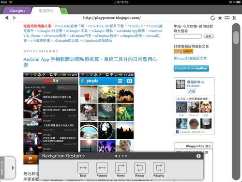Open the readers feed count badge
This screenshot has height=182, width=242.
click(183, 51)
